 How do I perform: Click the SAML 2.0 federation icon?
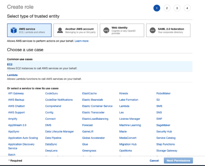[153, 30]
